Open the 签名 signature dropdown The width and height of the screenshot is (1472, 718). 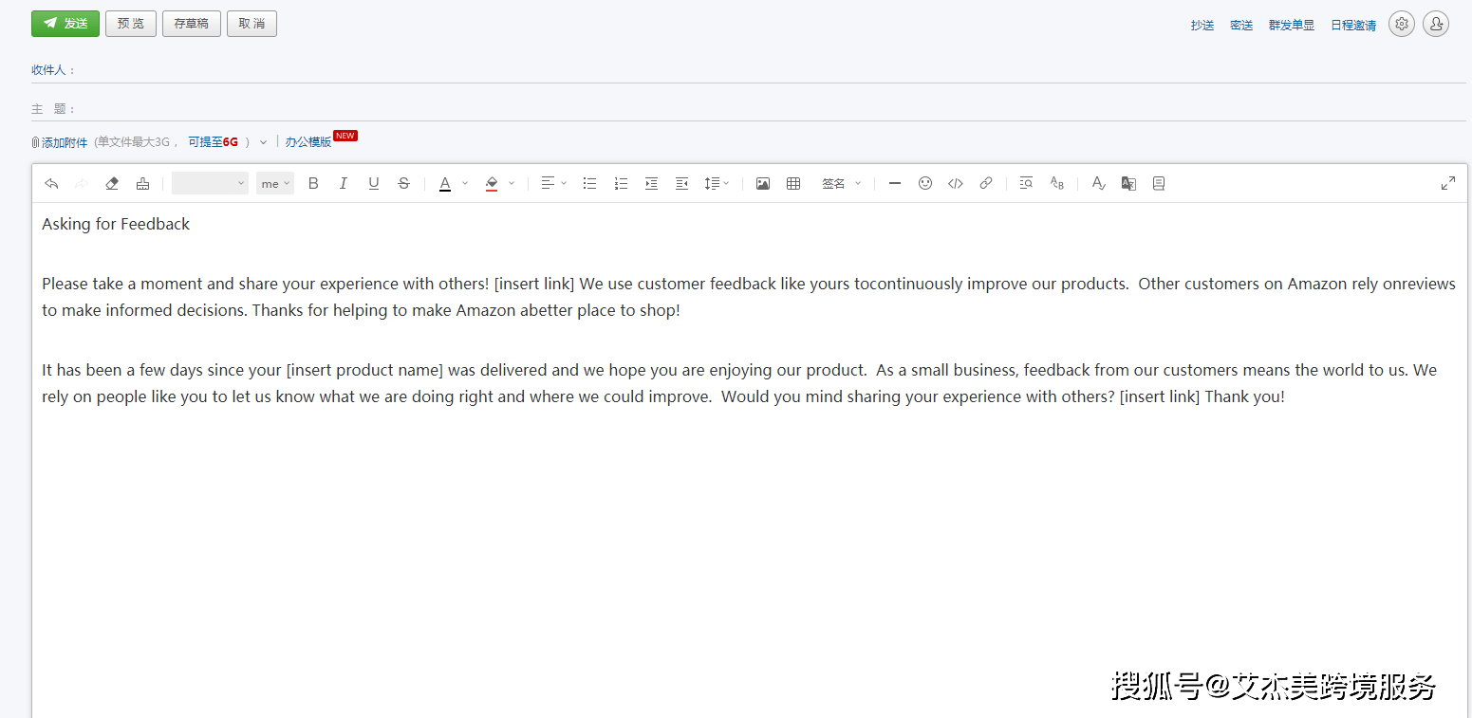[x=841, y=183]
